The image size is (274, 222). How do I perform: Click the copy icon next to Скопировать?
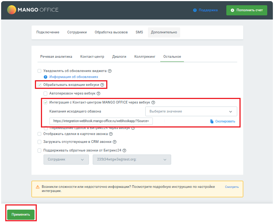point(212,121)
